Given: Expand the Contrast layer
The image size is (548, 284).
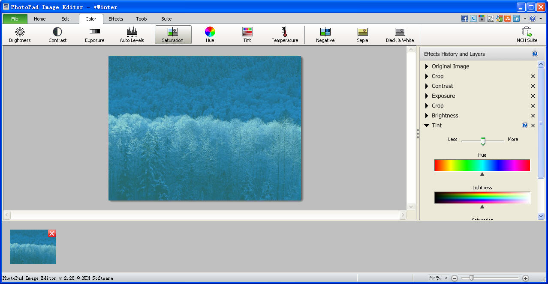Looking at the screenshot, I should [x=427, y=86].
